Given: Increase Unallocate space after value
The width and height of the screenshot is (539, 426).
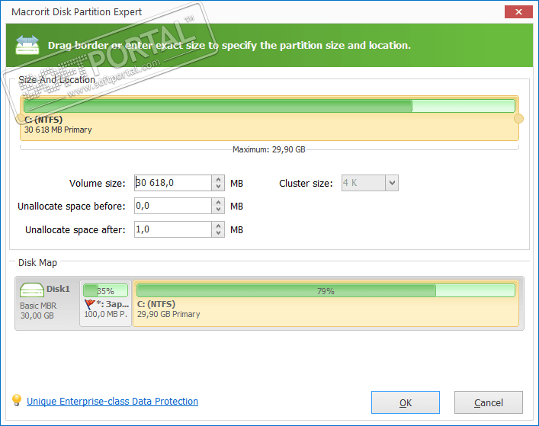Looking at the screenshot, I should [218, 226].
